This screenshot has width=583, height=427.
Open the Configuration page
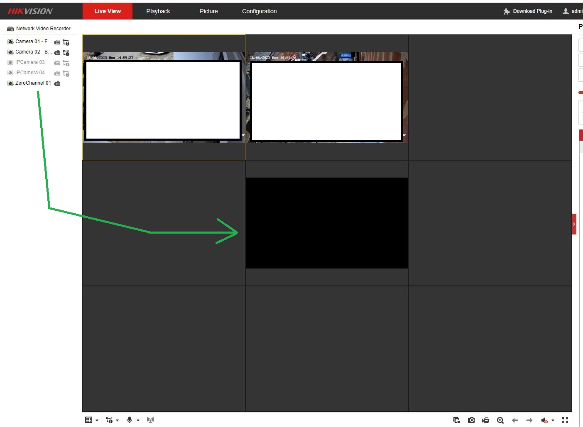coord(259,11)
